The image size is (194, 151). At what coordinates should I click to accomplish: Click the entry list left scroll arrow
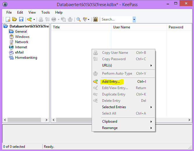coord(54,120)
